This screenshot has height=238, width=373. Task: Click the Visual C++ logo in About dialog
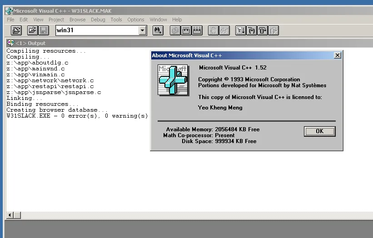point(173,80)
